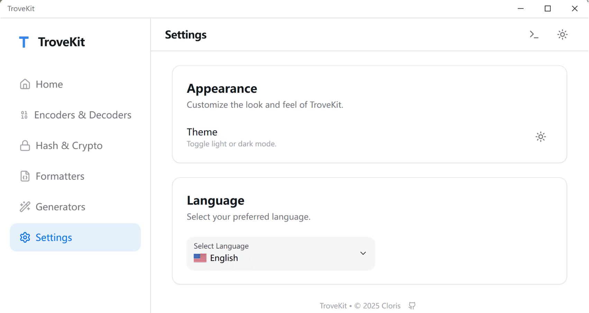
Task: Click the TroveKit name in the sidebar
Action: click(62, 42)
